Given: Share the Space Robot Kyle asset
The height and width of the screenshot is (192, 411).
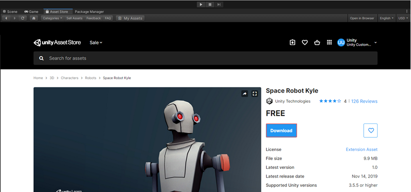Looking at the screenshot, I should coord(245,94).
